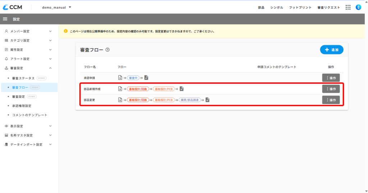Viewport: 368px width, 193px height.
Task: Expand 名称マスタ設定 chevron
Action: tap(50, 135)
